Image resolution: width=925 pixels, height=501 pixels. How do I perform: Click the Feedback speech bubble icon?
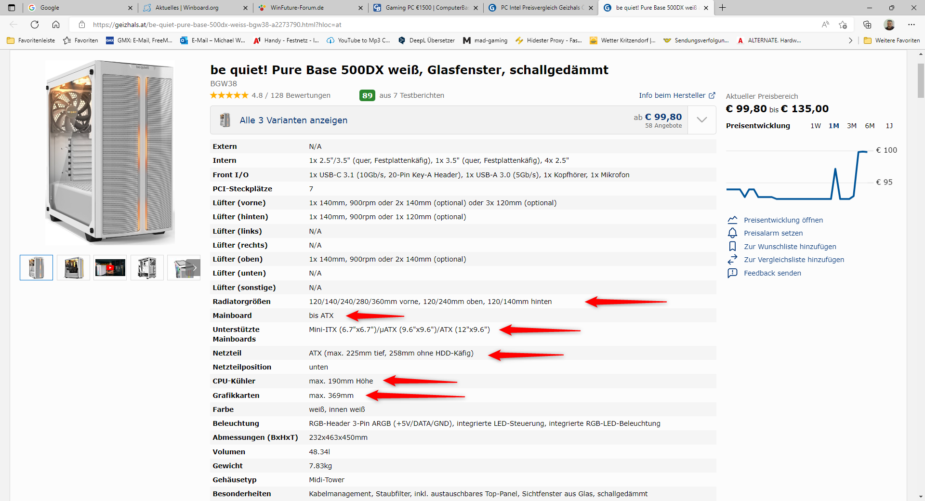pyautogui.click(x=732, y=273)
